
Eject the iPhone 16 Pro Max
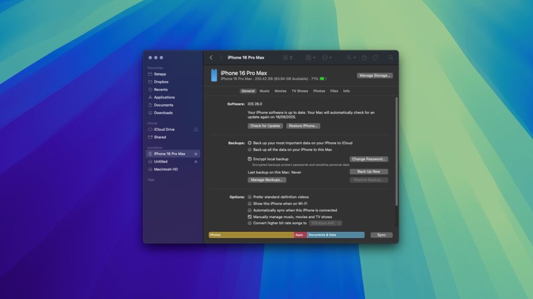tap(196, 154)
